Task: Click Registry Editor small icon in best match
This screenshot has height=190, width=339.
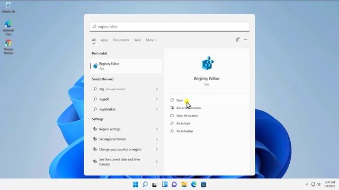Action: [x=95, y=66]
